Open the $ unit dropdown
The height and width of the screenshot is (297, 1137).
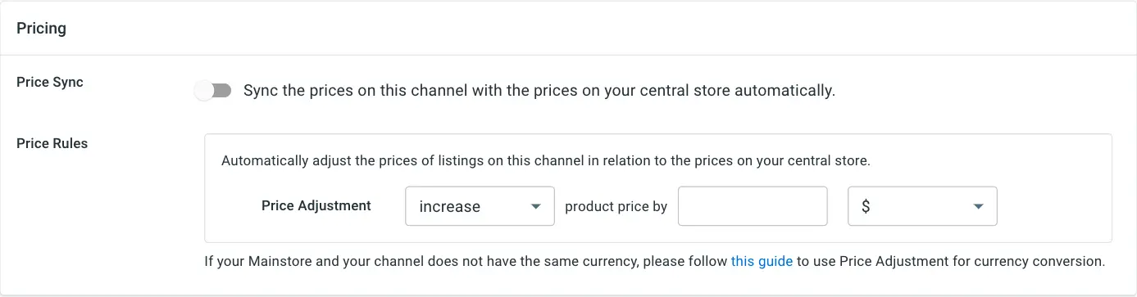(x=922, y=206)
